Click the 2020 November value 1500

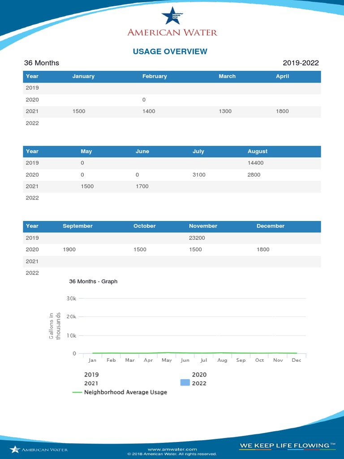click(x=195, y=249)
